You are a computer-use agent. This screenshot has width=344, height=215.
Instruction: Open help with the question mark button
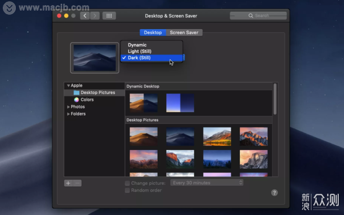coord(274,193)
